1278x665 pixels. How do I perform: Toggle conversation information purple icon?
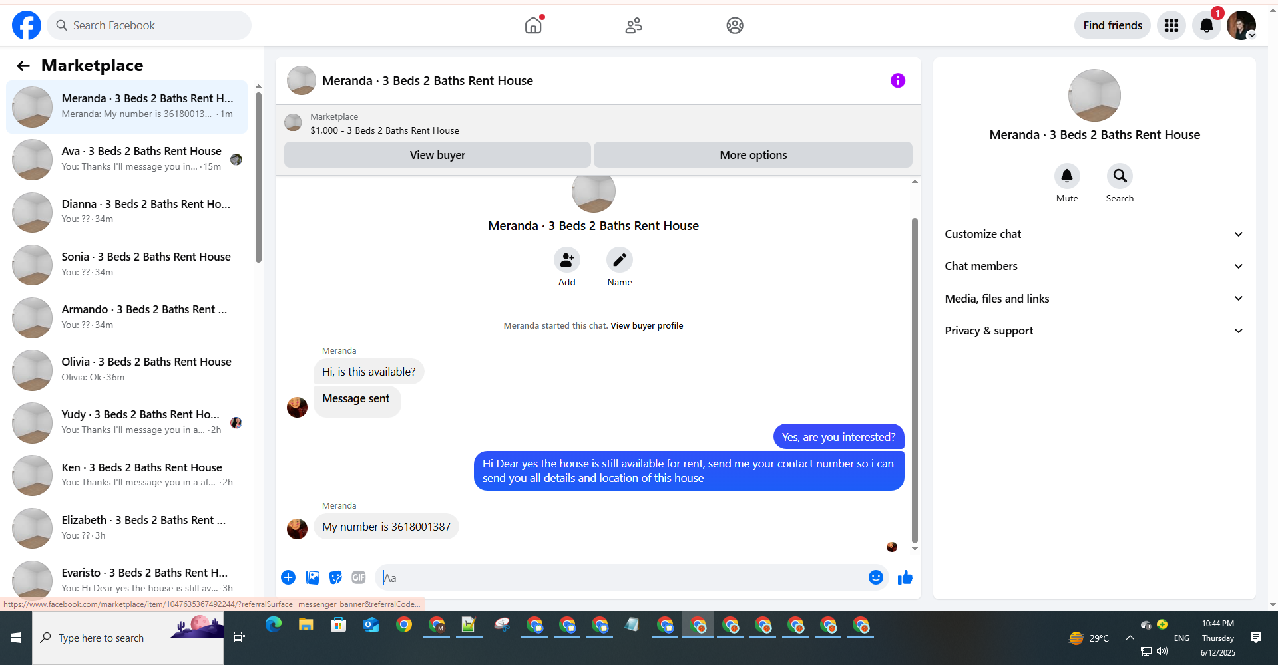coord(898,80)
